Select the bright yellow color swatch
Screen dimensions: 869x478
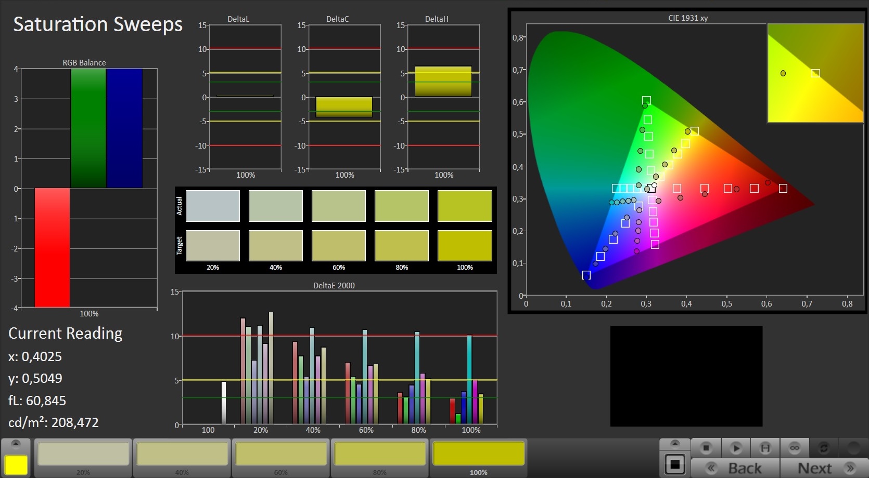click(x=16, y=464)
